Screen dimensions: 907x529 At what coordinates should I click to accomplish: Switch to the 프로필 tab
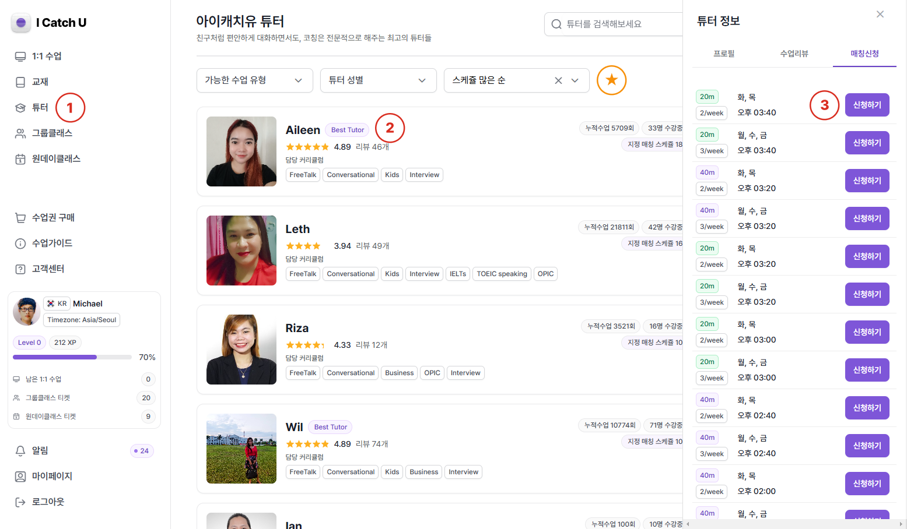coord(724,54)
